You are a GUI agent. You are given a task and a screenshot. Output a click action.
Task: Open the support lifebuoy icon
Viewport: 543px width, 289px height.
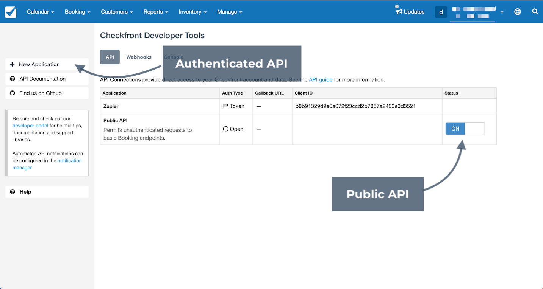coord(517,12)
